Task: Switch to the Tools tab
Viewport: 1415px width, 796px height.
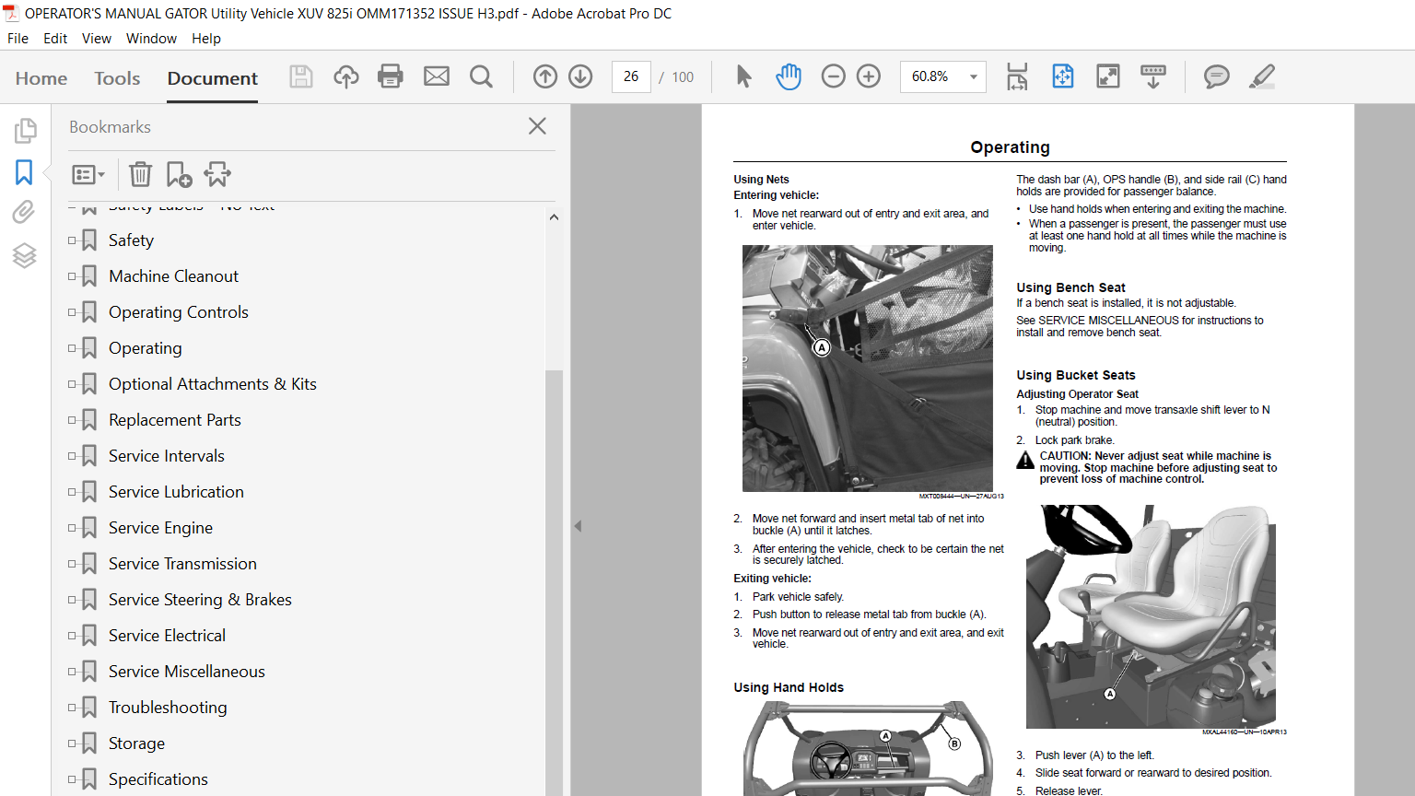Action: (117, 78)
